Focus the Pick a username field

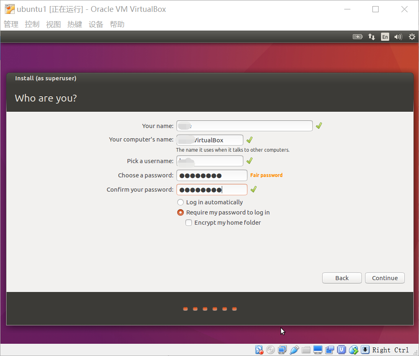210,161
